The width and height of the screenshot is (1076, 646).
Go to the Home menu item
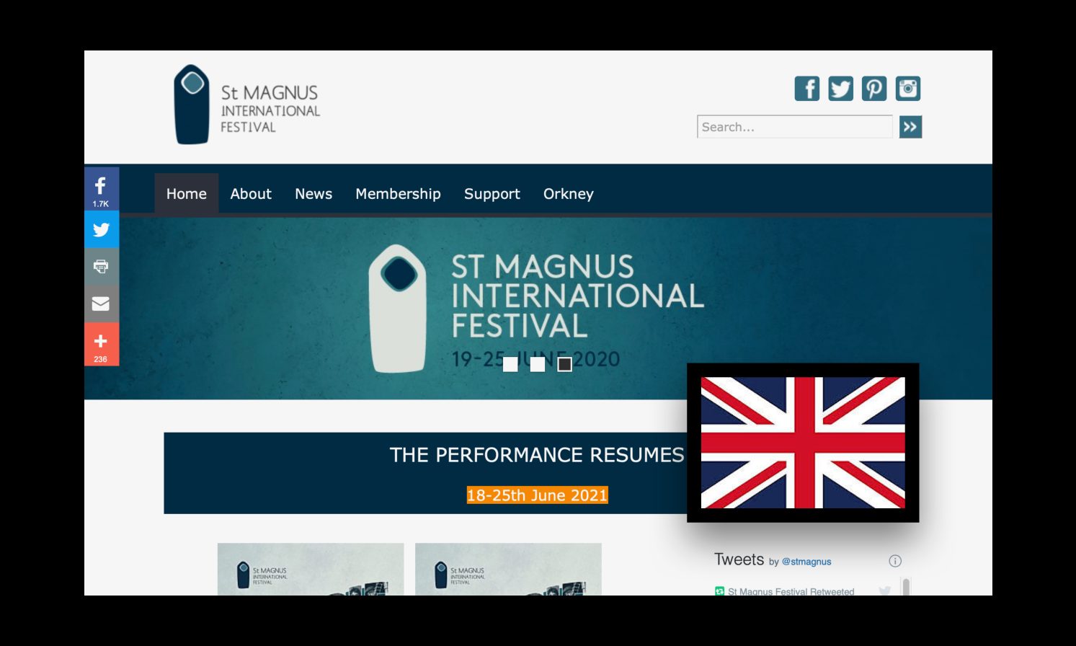click(x=187, y=193)
